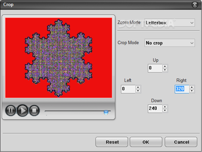Click the preview seek slider handle

point(106,112)
